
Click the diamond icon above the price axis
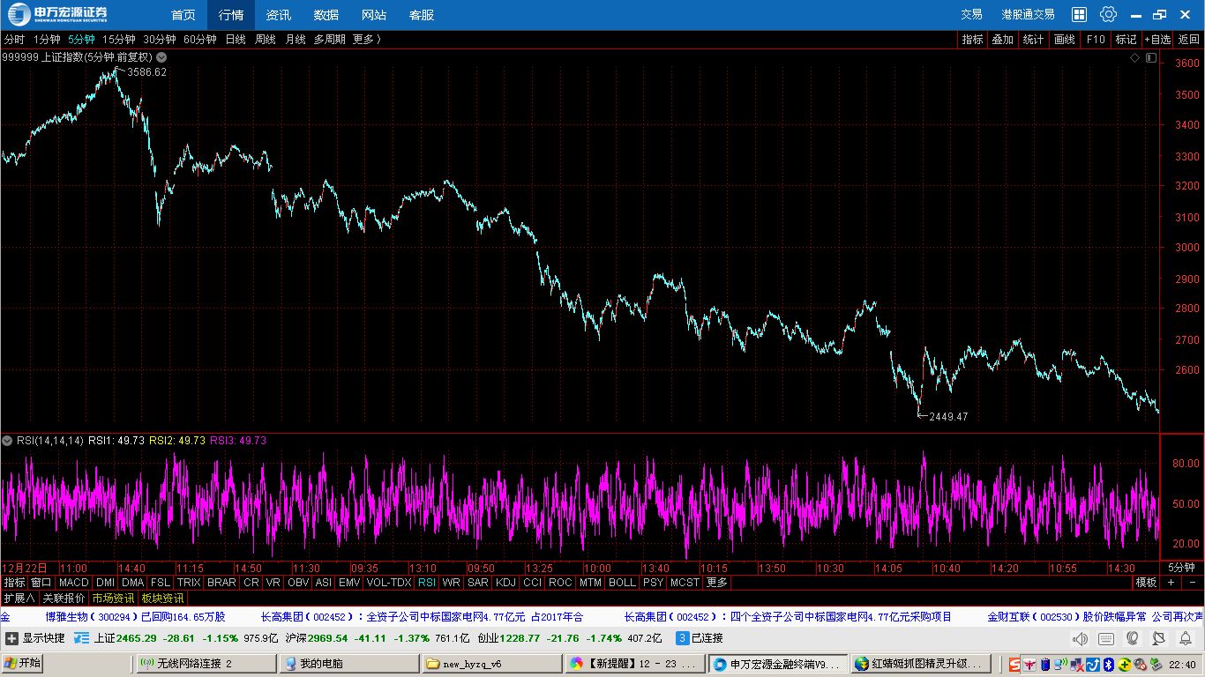coord(1134,57)
